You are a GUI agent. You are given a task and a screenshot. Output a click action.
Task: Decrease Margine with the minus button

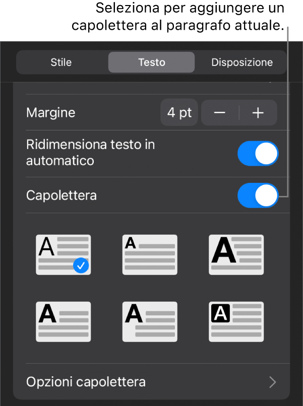(x=220, y=113)
